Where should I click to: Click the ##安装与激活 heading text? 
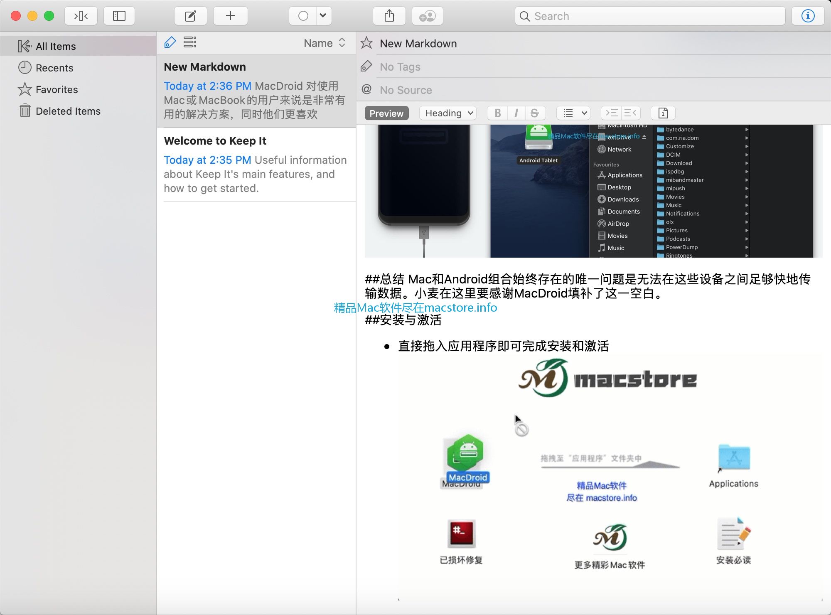coord(403,320)
